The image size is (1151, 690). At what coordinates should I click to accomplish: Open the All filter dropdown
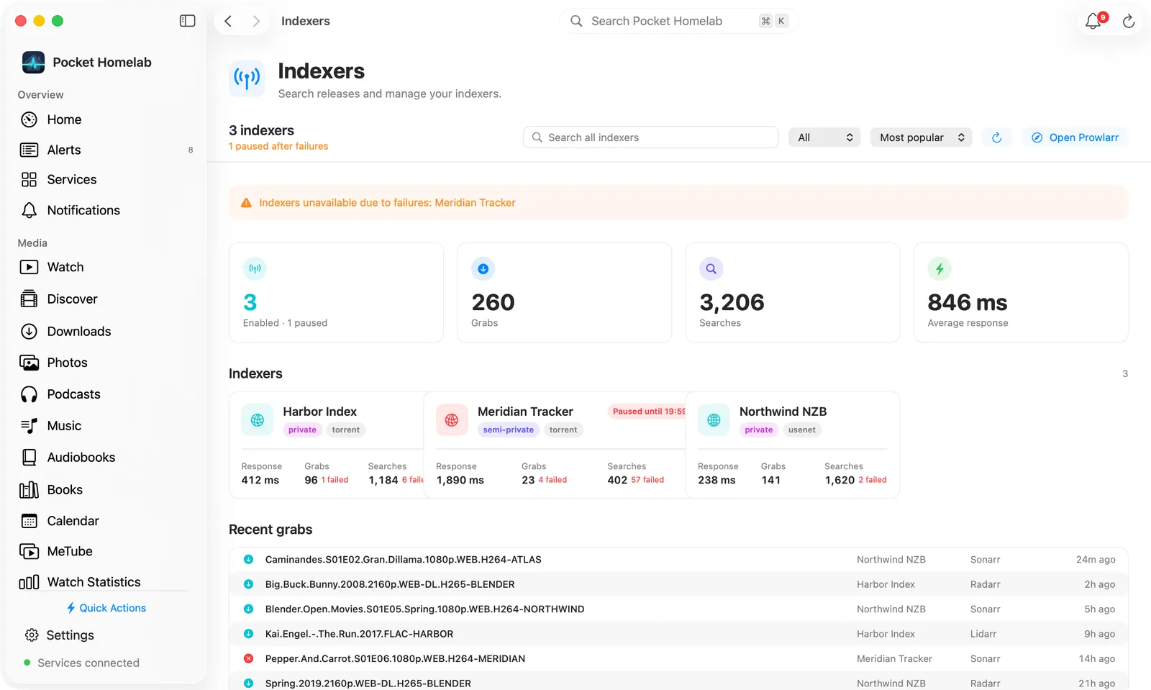824,137
